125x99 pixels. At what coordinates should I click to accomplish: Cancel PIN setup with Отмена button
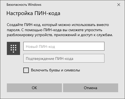click(x=90, y=88)
